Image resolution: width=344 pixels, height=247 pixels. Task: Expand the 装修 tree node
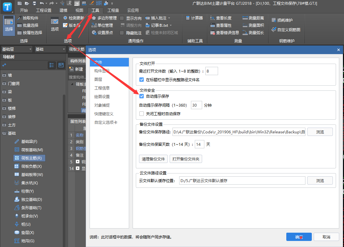[x=4, y=117]
